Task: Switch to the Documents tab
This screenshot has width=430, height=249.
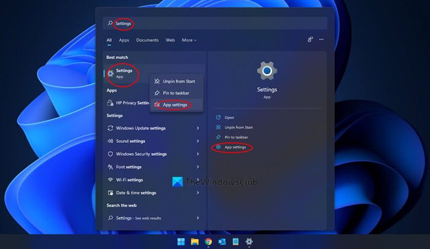Action: tap(147, 40)
